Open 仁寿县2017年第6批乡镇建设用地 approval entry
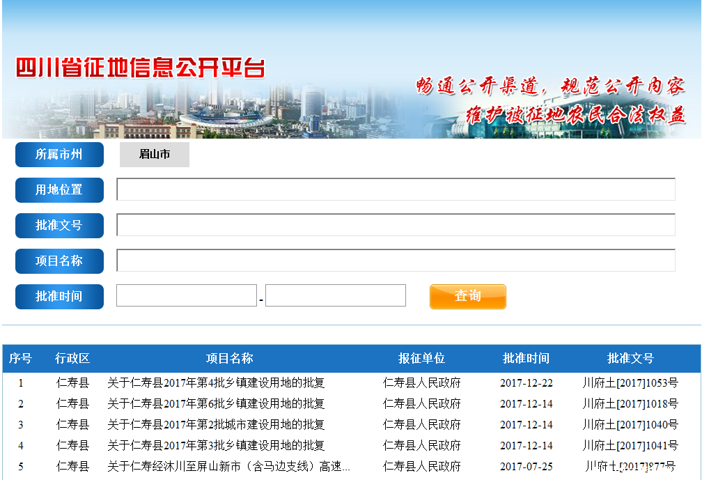Viewport: 702px width, 480px height. 216,403
